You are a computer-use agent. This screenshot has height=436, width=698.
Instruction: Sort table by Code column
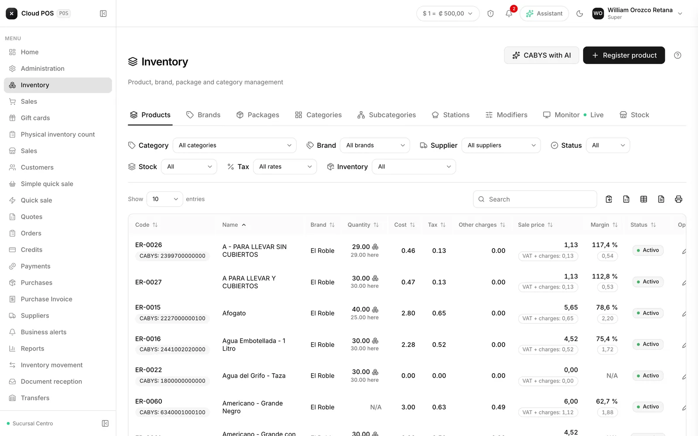coord(146,225)
